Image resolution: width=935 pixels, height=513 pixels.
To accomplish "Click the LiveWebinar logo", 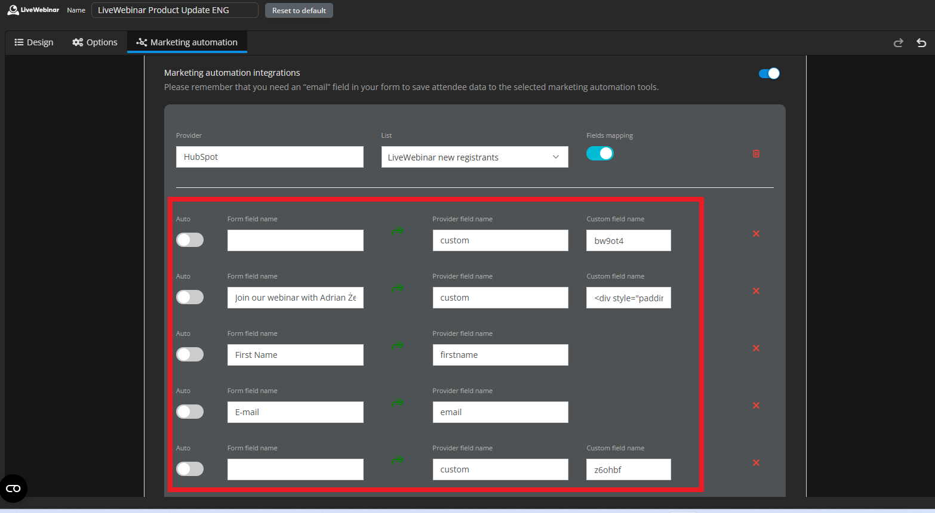I will [x=33, y=10].
